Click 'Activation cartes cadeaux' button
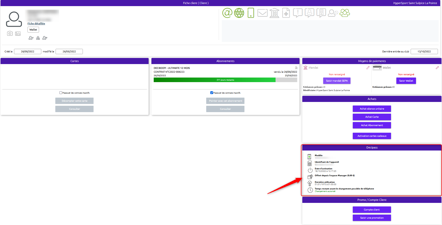Screen dimensions: 442x225 (x=372, y=136)
